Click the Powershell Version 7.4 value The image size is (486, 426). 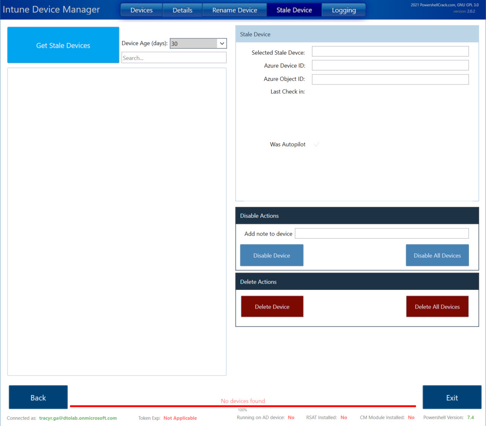point(470,417)
